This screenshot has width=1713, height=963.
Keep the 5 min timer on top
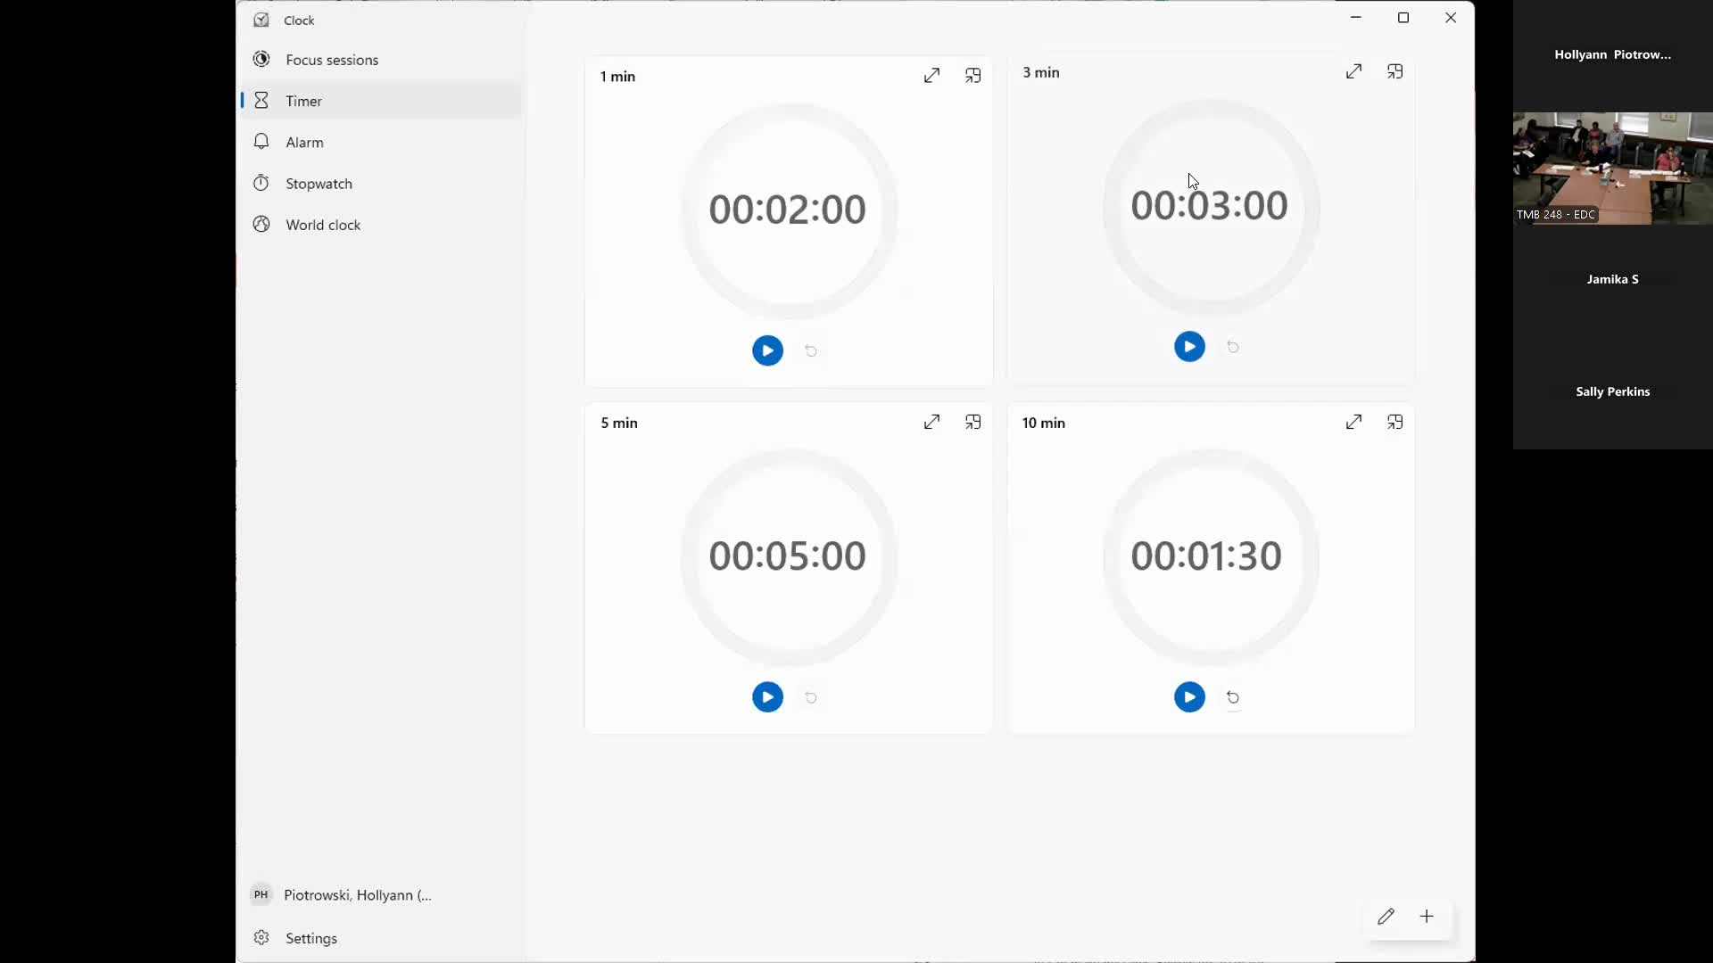pos(973,422)
